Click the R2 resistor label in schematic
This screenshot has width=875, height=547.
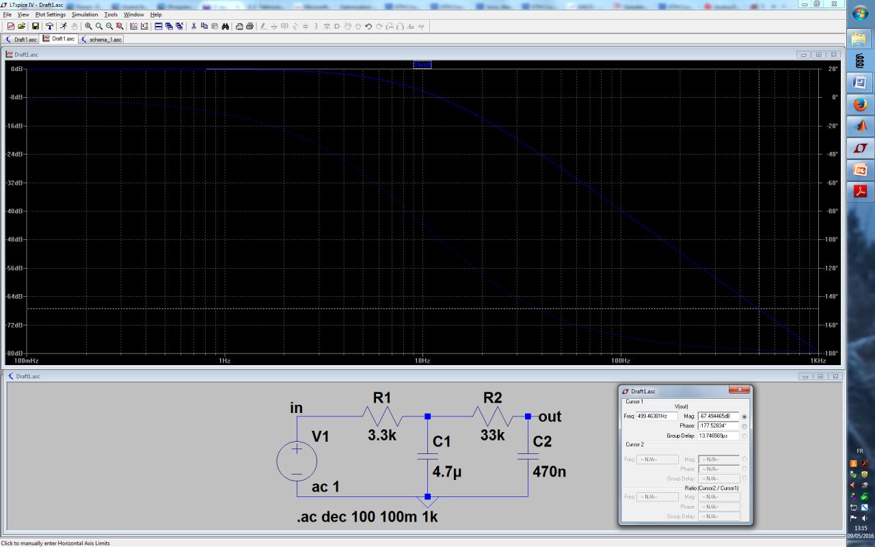point(492,398)
